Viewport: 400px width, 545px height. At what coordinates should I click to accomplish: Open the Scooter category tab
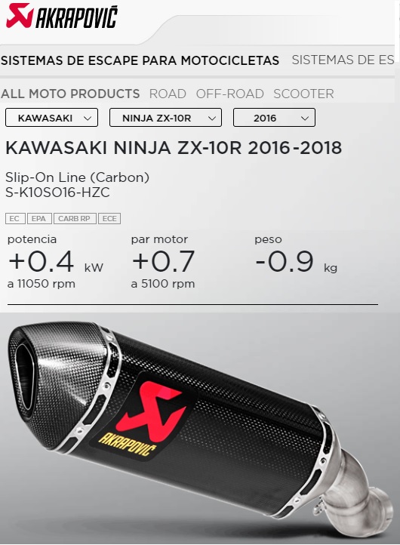[x=303, y=94]
